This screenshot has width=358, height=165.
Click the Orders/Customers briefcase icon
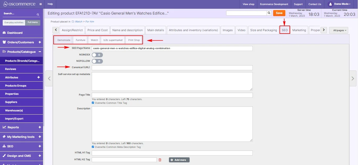pyautogui.click(x=4, y=42)
